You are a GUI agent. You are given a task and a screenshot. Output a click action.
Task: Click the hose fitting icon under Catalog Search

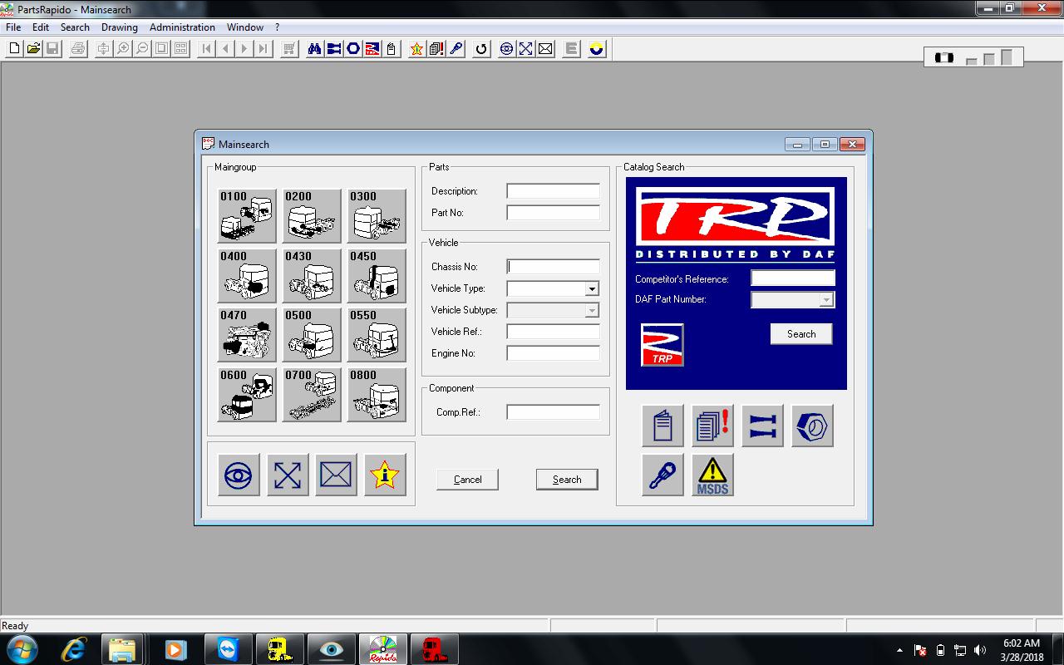[x=762, y=426]
